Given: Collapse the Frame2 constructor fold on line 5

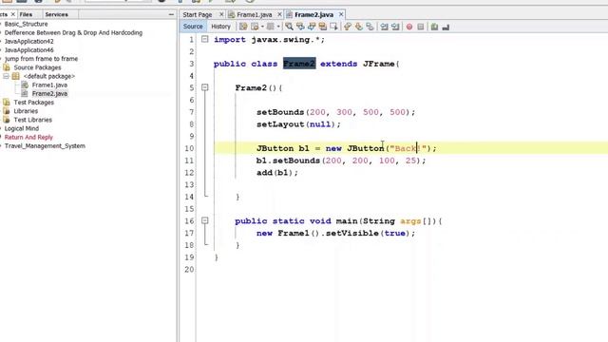Looking at the screenshot, I should coord(205,87).
